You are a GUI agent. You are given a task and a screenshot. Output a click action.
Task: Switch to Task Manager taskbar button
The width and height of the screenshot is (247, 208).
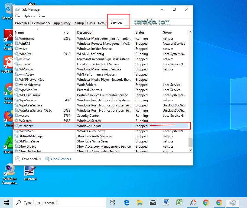232,203
